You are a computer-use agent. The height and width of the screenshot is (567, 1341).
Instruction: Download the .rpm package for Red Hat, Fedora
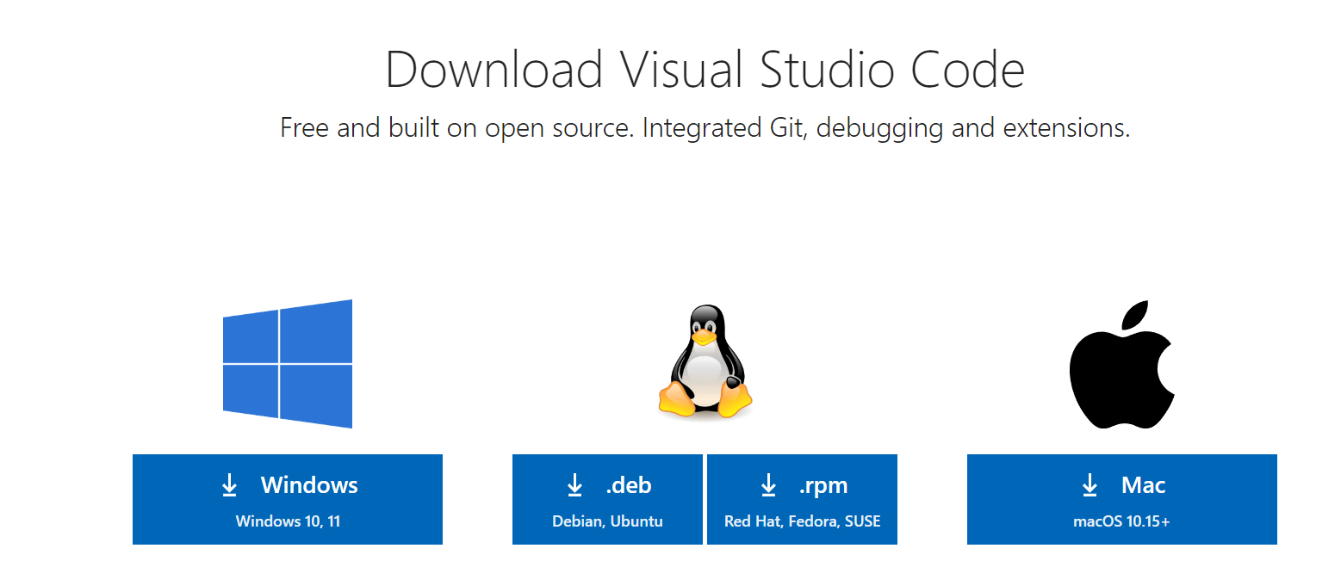[x=802, y=499]
